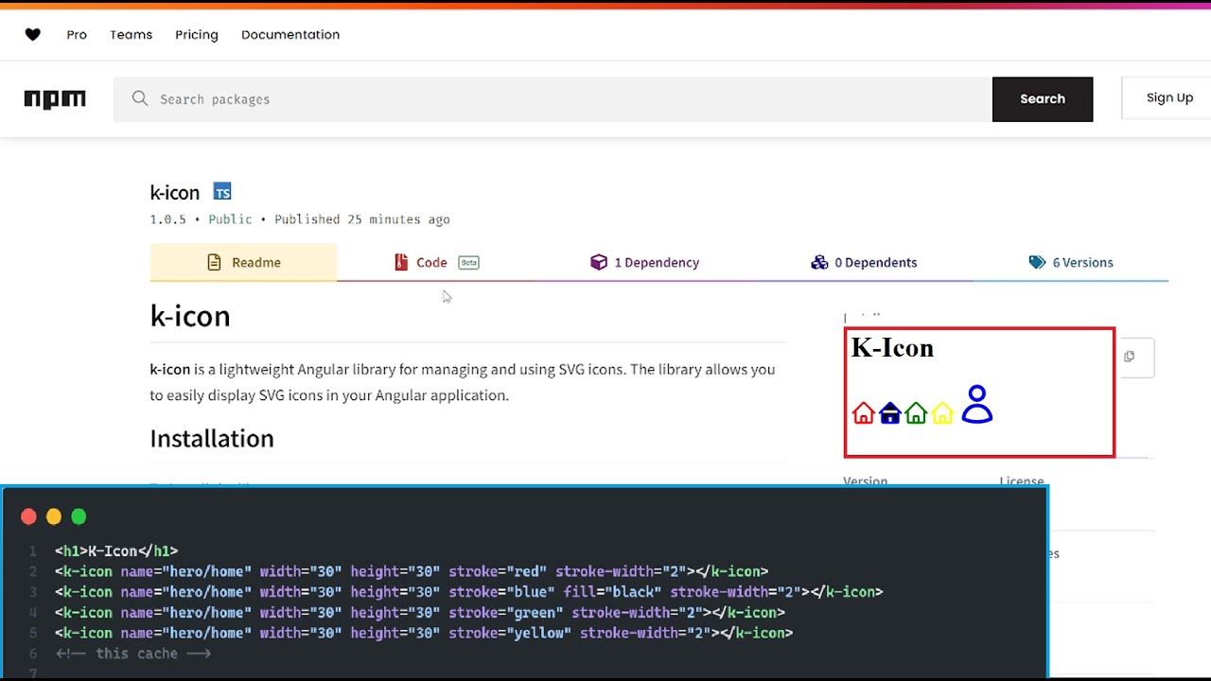The image size is (1211, 681).
Task: Open the Teams page link
Action: click(x=131, y=34)
